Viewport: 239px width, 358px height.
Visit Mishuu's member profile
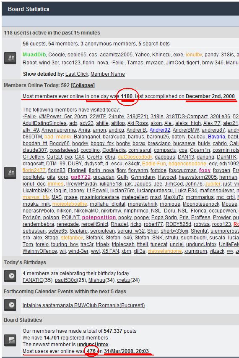(97, 280)
